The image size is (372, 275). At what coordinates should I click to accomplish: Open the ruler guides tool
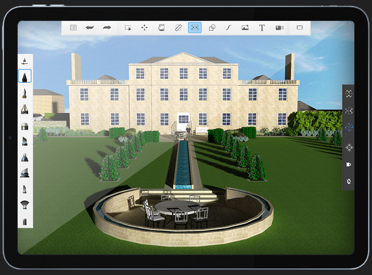[x=178, y=28]
